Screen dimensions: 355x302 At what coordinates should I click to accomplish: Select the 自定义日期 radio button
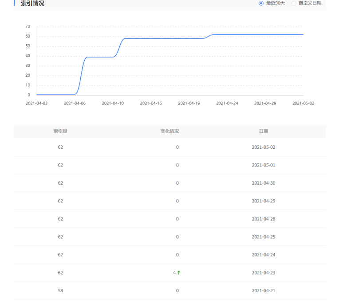point(294,3)
